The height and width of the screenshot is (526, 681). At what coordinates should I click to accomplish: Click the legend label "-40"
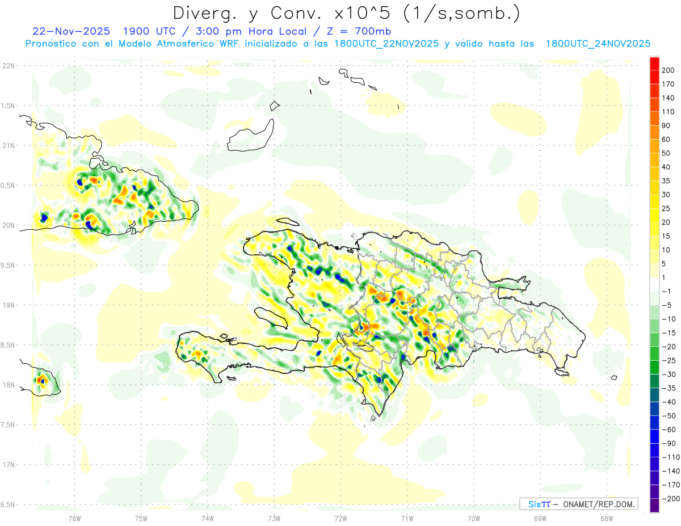(668, 402)
